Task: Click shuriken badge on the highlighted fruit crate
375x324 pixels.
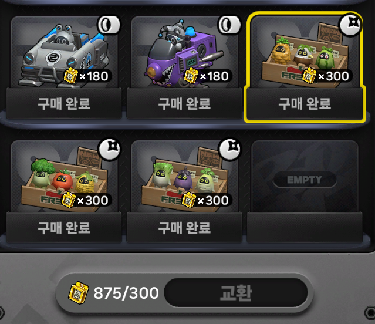Action: click(x=350, y=25)
